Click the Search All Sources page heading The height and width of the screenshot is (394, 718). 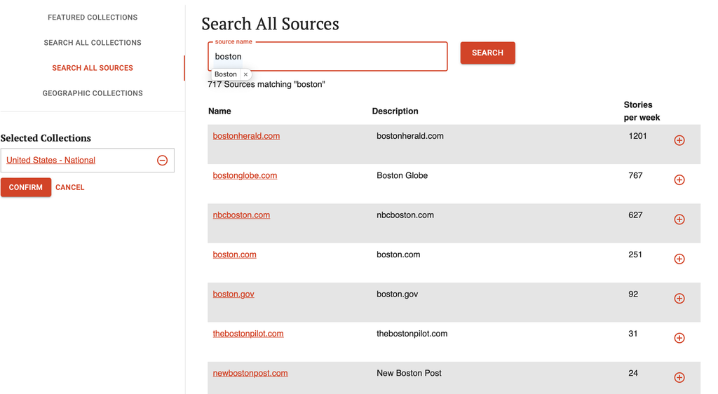pyautogui.click(x=270, y=24)
